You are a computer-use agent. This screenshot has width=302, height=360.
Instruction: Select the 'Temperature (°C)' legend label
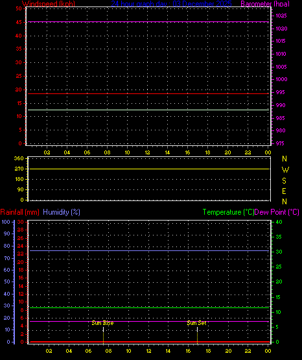click(x=228, y=212)
